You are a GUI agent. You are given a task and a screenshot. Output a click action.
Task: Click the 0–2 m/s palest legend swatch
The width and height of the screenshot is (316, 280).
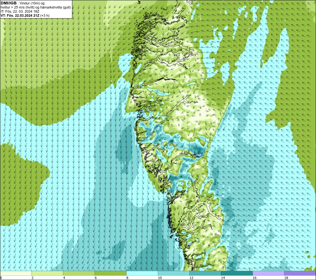click(16, 273)
